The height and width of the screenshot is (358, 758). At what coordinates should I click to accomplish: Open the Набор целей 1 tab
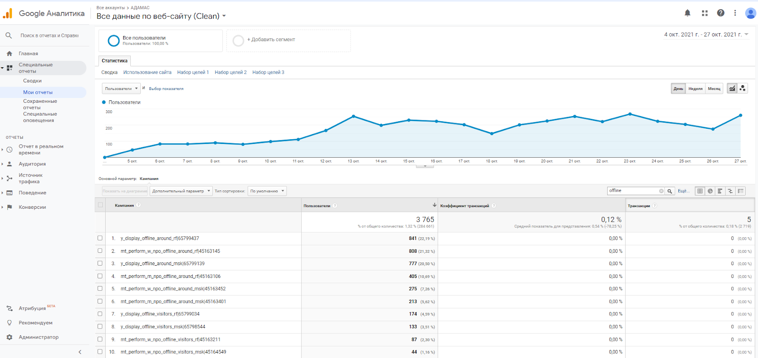coord(193,72)
